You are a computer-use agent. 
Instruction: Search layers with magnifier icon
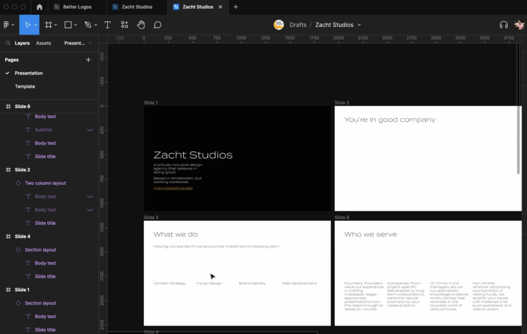8,43
